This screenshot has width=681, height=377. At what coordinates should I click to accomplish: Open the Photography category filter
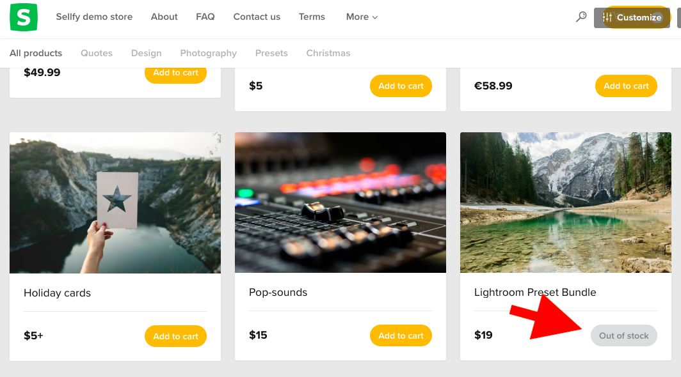click(x=208, y=53)
